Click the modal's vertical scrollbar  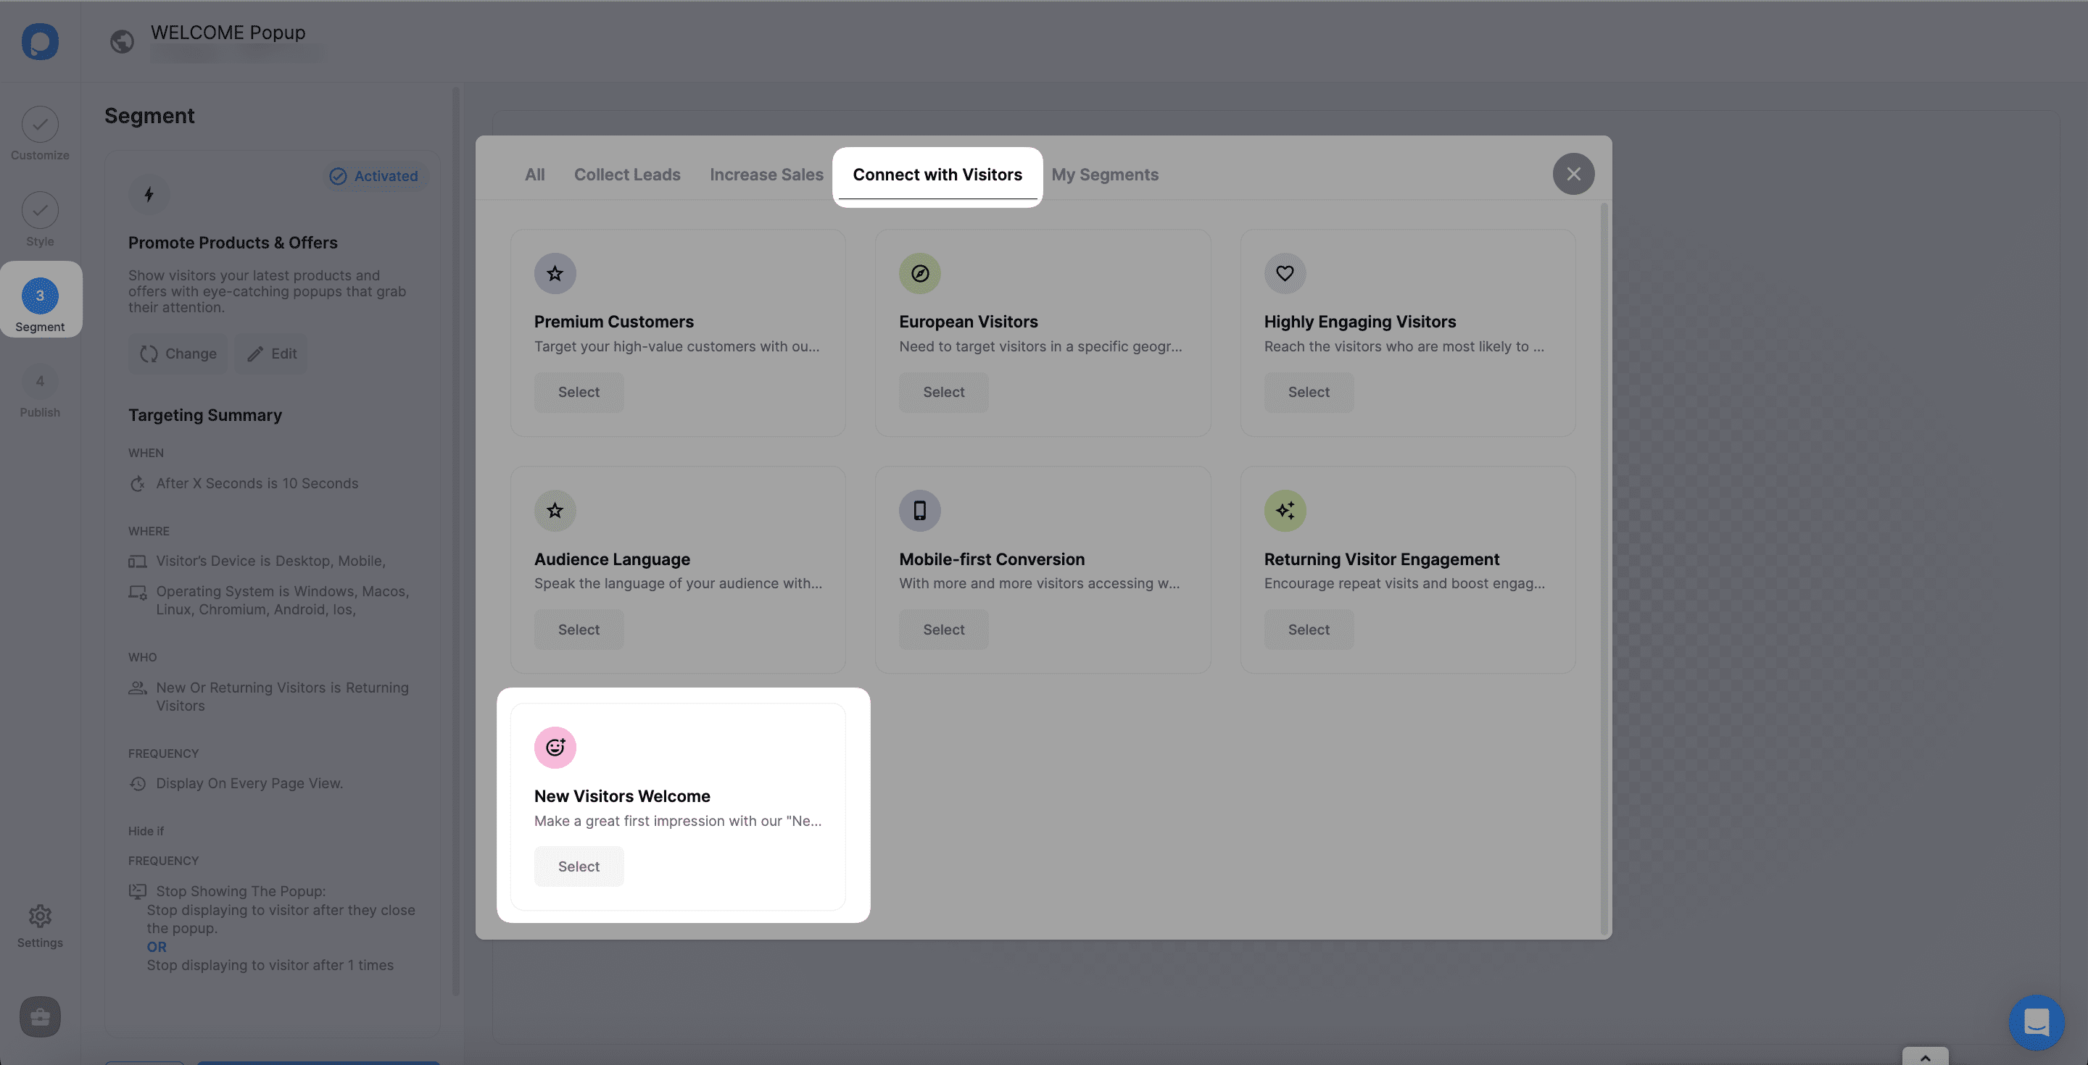(x=1603, y=567)
